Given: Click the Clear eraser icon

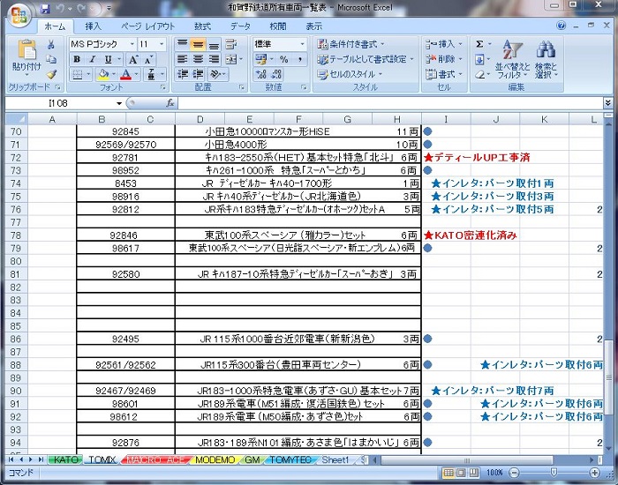Looking at the screenshot, I should point(479,74).
